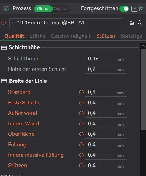
Task: Open the Stärke tab
Action: 37,36
